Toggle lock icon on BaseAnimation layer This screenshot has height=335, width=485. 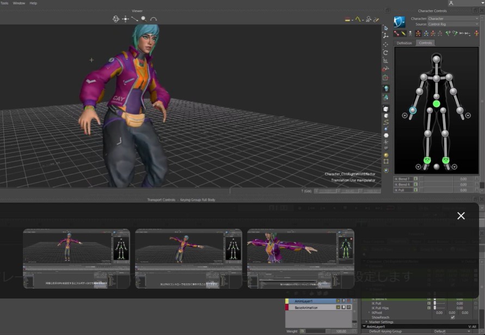pos(338,307)
